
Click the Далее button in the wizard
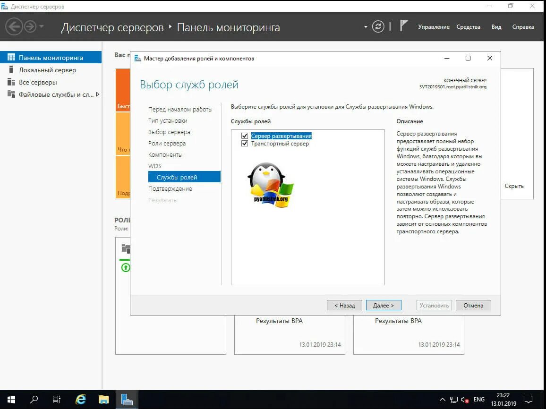[x=384, y=305]
